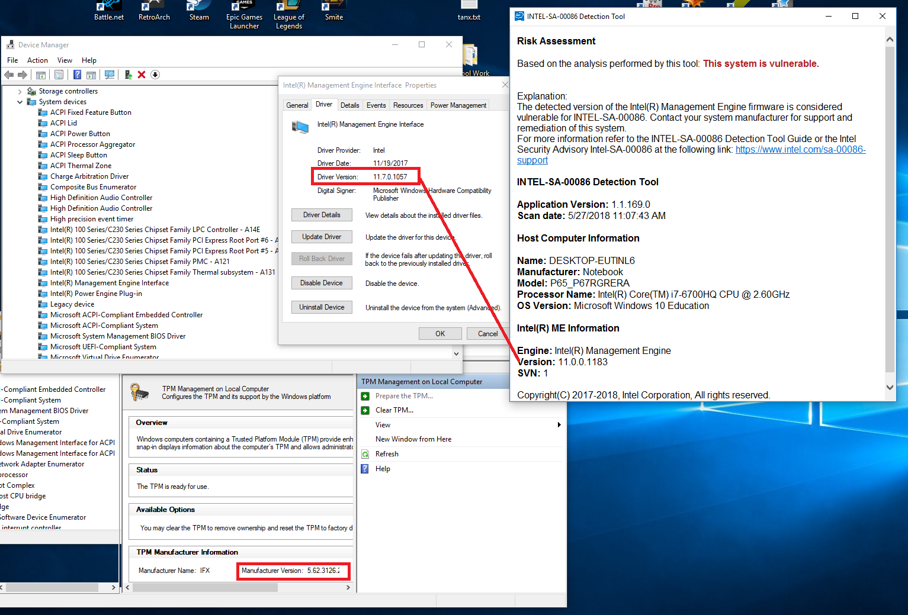This screenshot has height=615, width=908.
Task: Click the INTEL-SA-00086 Detection Tool title icon
Action: click(519, 16)
